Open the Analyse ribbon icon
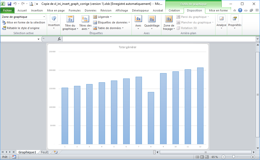 [221, 19]
